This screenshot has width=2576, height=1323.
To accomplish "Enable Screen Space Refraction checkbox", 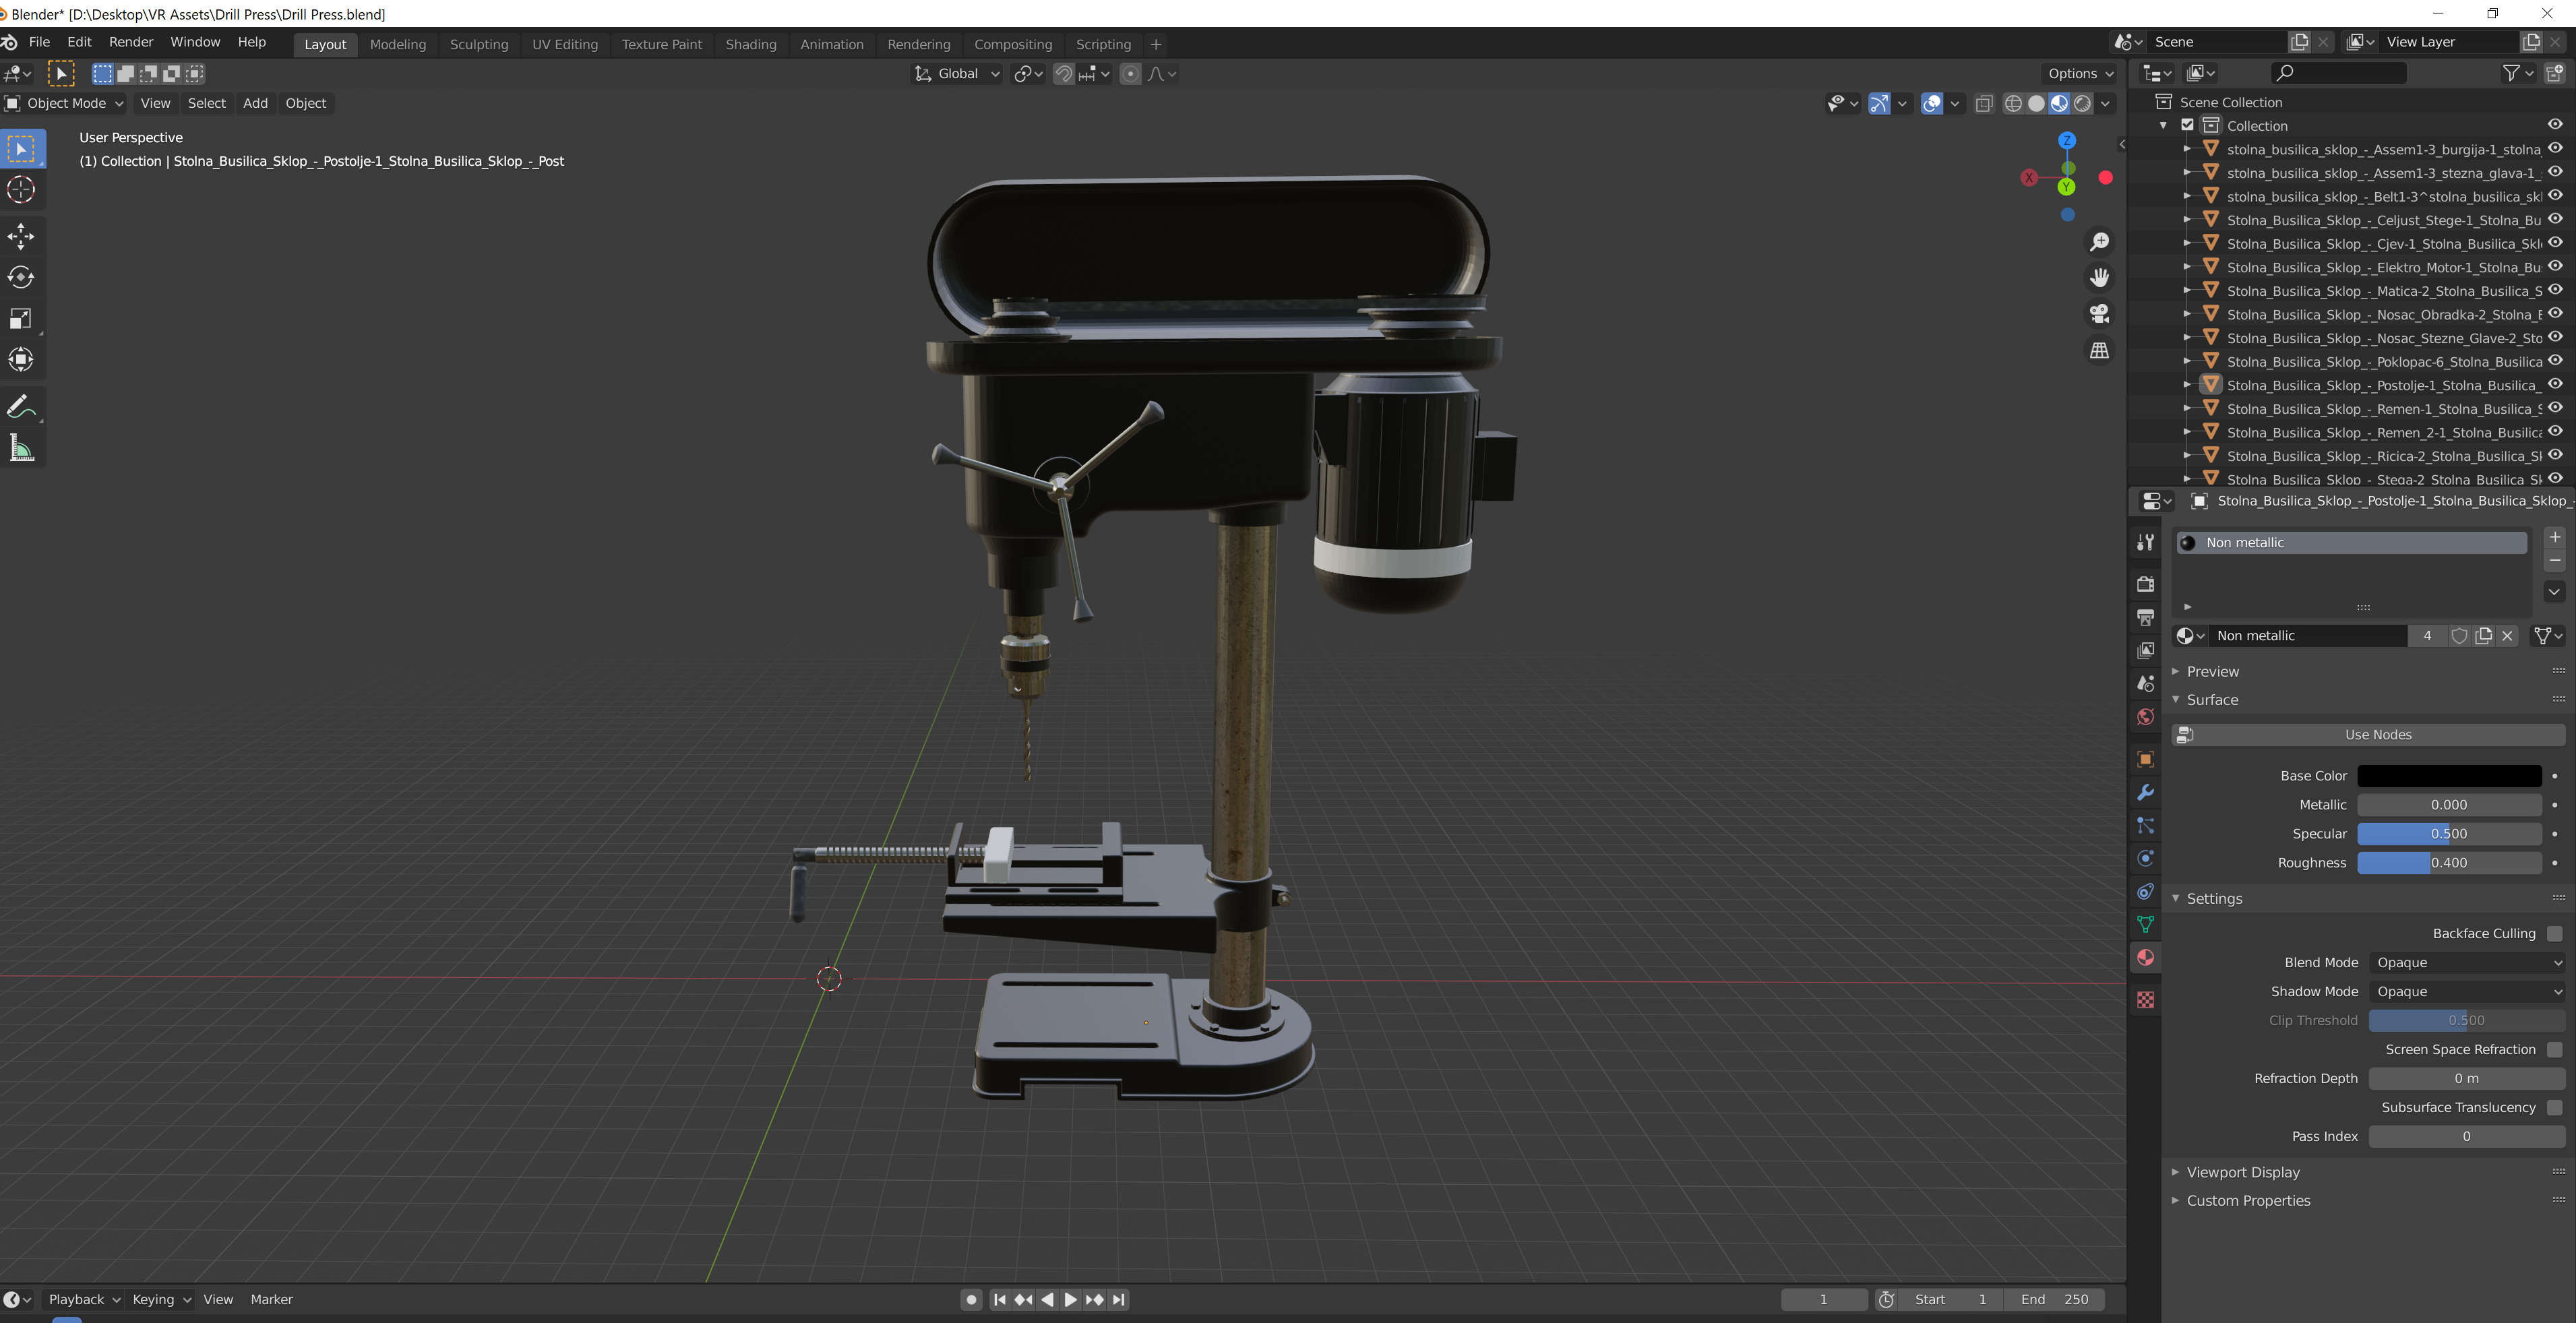I will 2554,1049.
